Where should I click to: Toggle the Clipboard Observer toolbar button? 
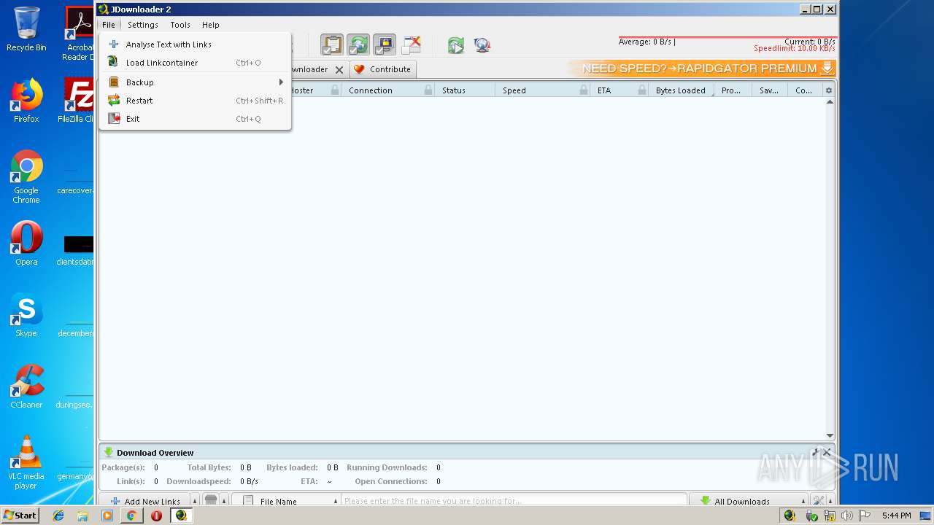pyautogui.click(x=332, y=44)
